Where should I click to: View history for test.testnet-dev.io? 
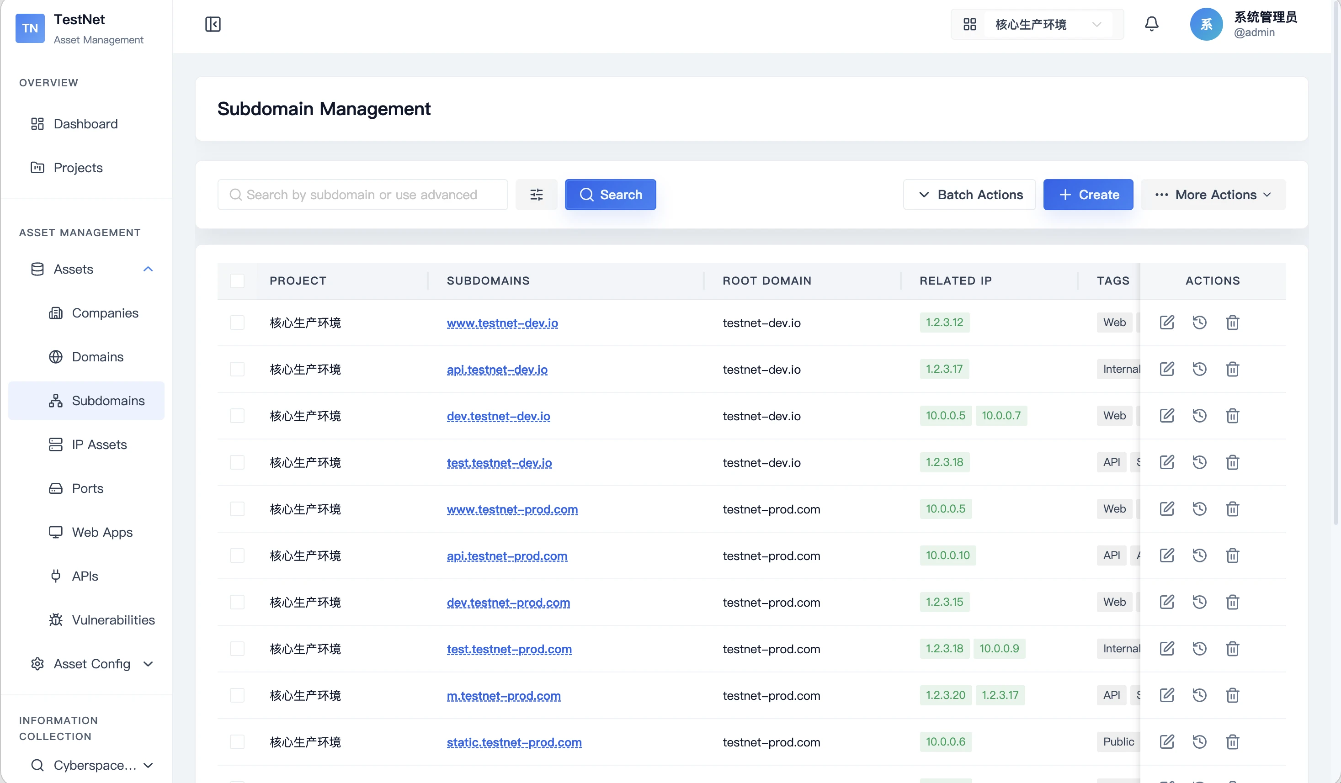click(x=1199, y=462)
